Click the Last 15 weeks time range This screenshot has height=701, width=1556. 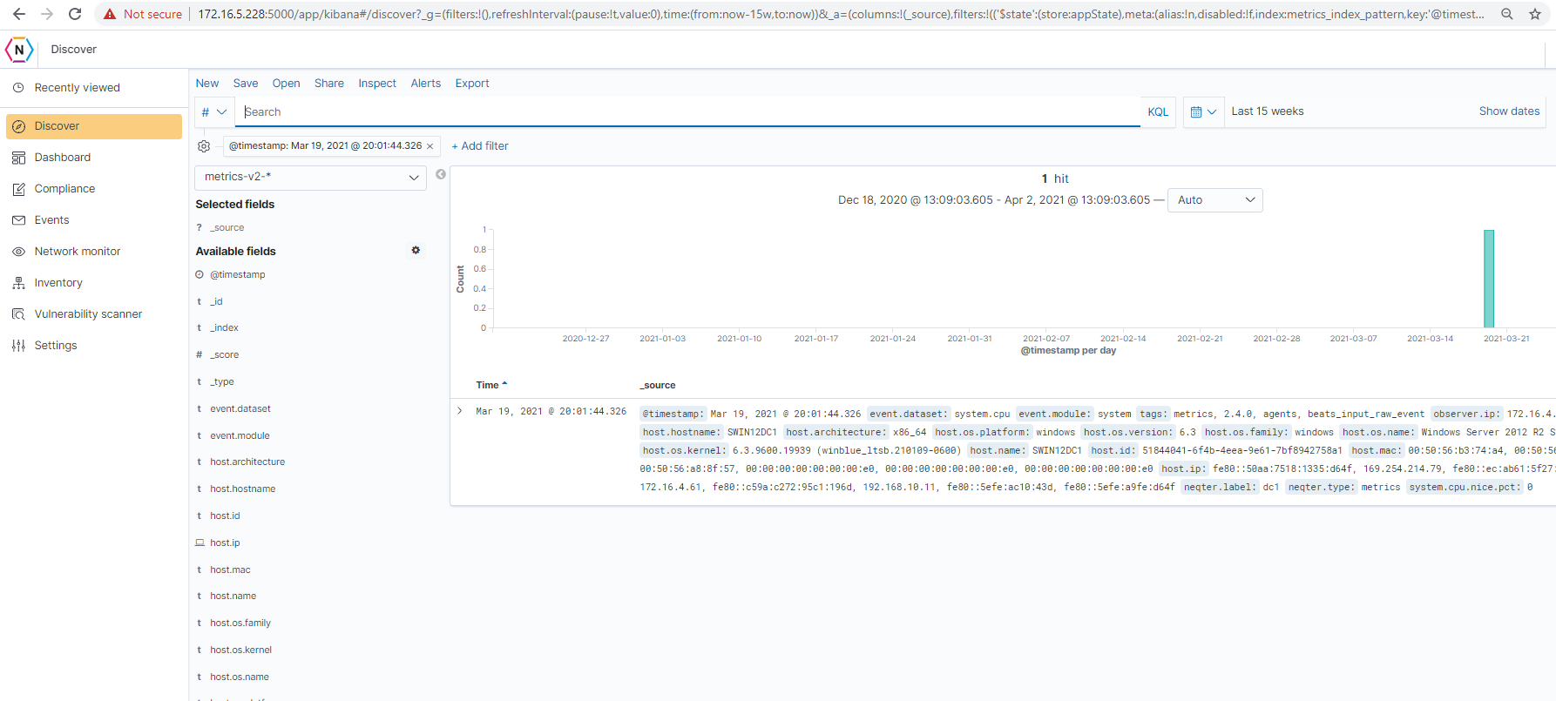[1268, 111]
